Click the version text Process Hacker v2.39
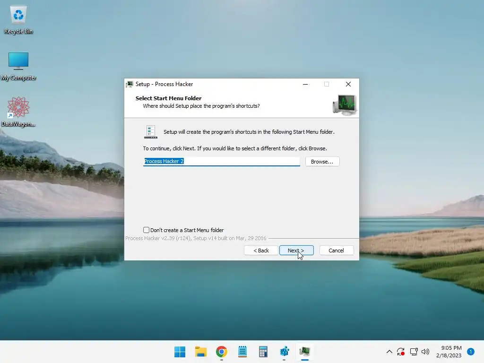The width and height of the screenshot is (484, 363). [x=196, y=238]
